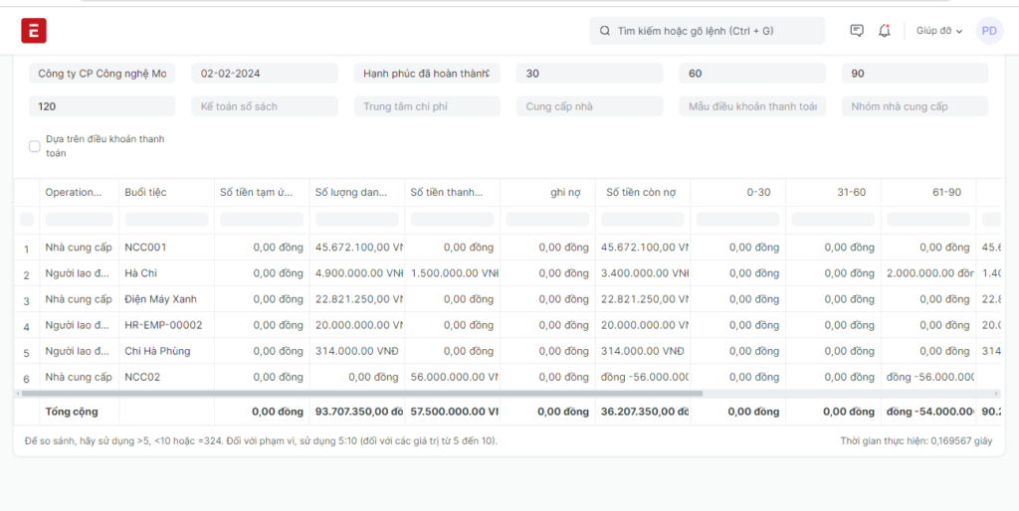This screenshot has width=1019, height=511.
Task: Expand the Giúp đỡ help dropdown
Action: pyautogui.click(x=939, y=31)
